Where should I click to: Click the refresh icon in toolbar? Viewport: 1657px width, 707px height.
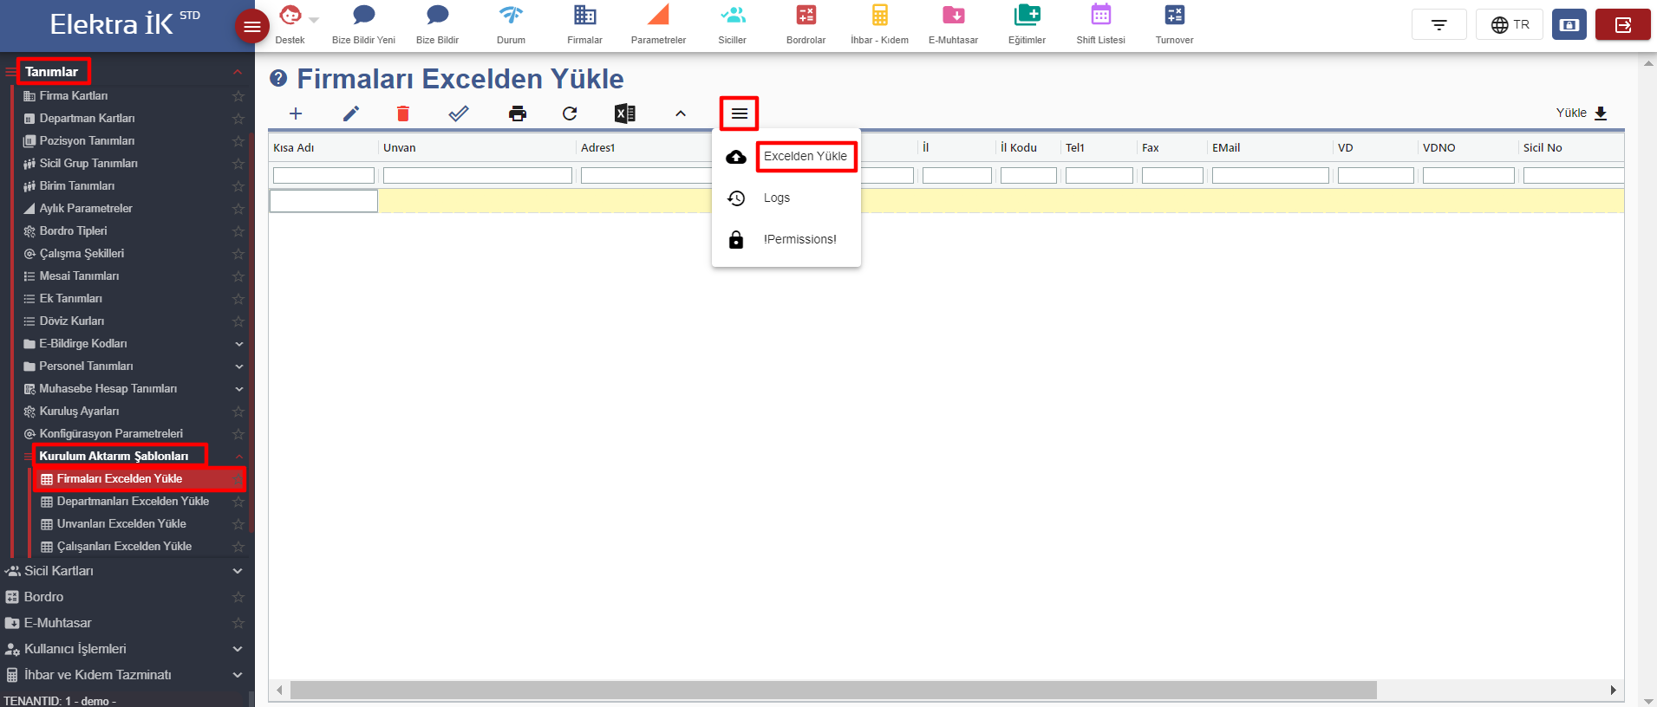point(570,114)
